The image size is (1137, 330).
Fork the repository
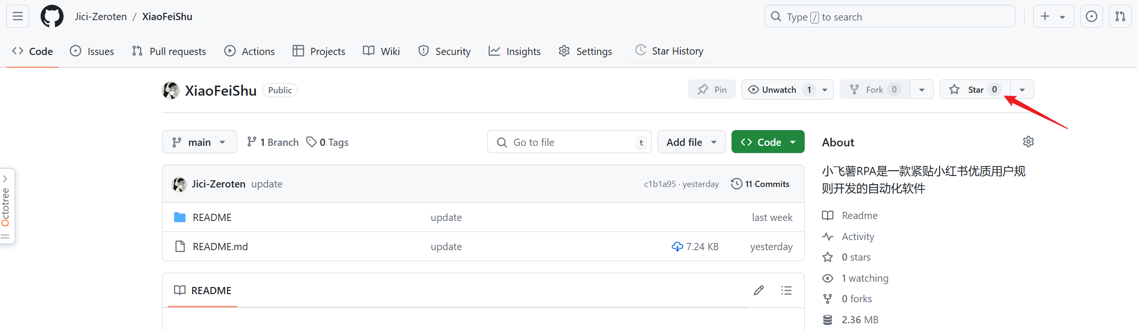coord(875,89)
